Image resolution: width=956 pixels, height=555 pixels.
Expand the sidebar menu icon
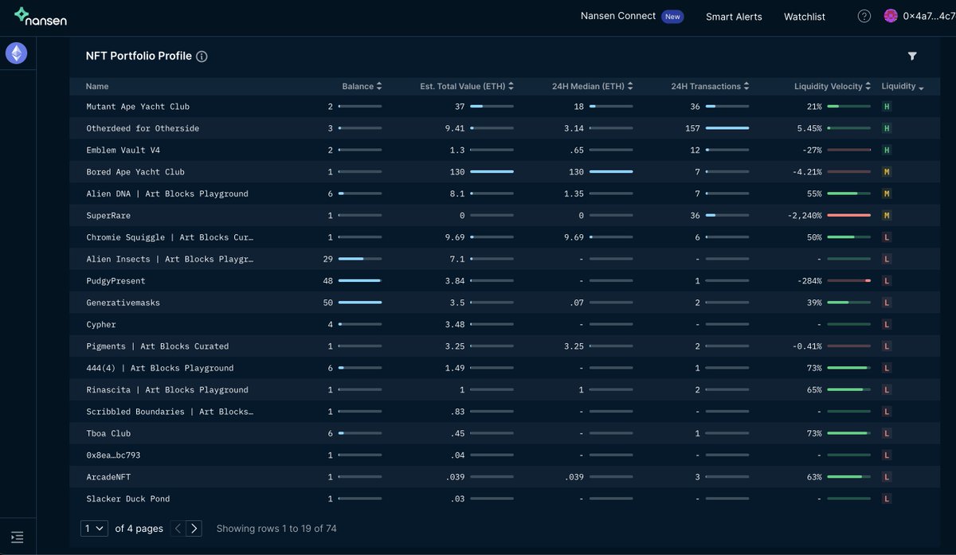(x=18, y=537)
